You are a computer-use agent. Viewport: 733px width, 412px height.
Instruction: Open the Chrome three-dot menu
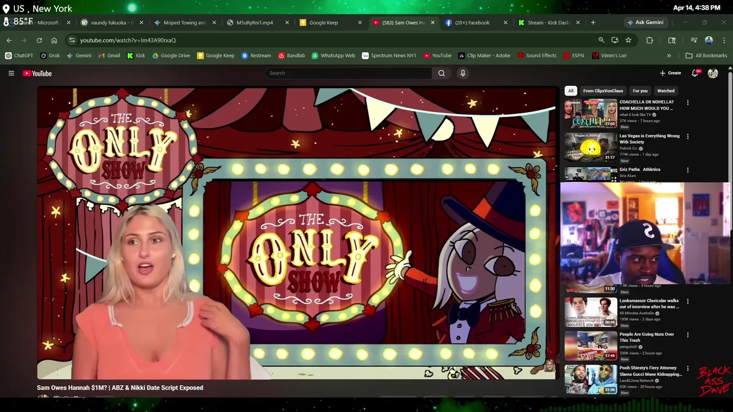pos(724,40)
